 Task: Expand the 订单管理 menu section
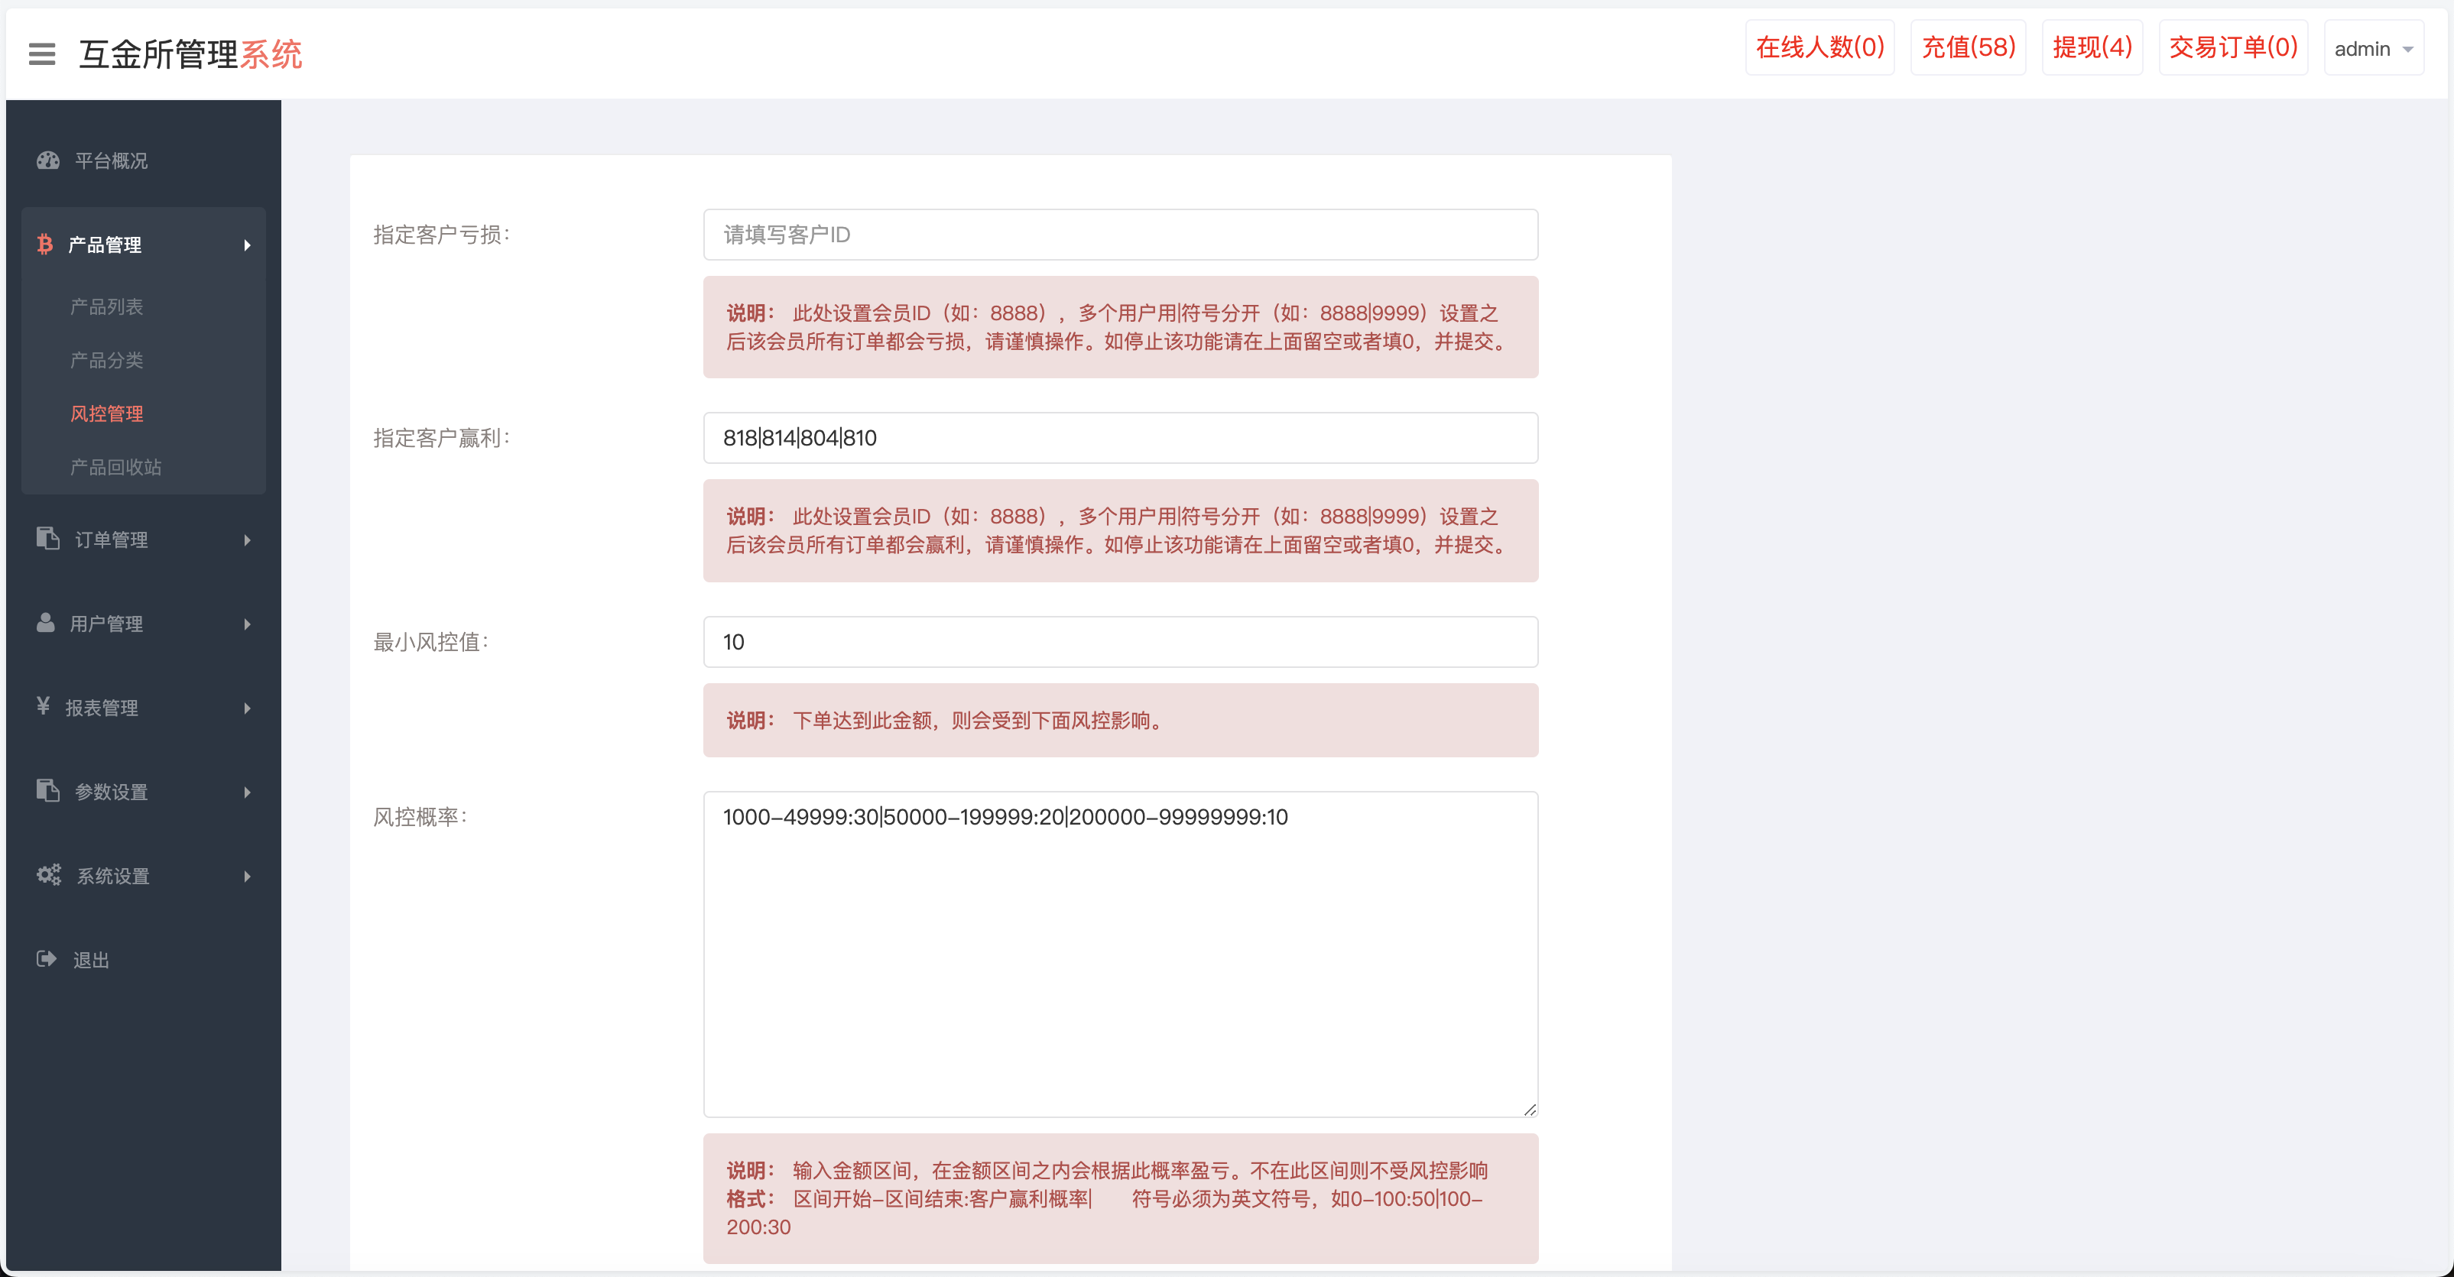pos(112,539)
